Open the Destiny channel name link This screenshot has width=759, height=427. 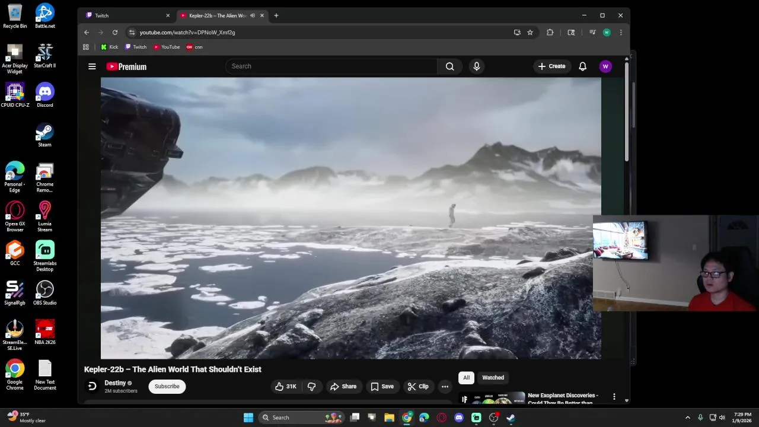(115, 383)
